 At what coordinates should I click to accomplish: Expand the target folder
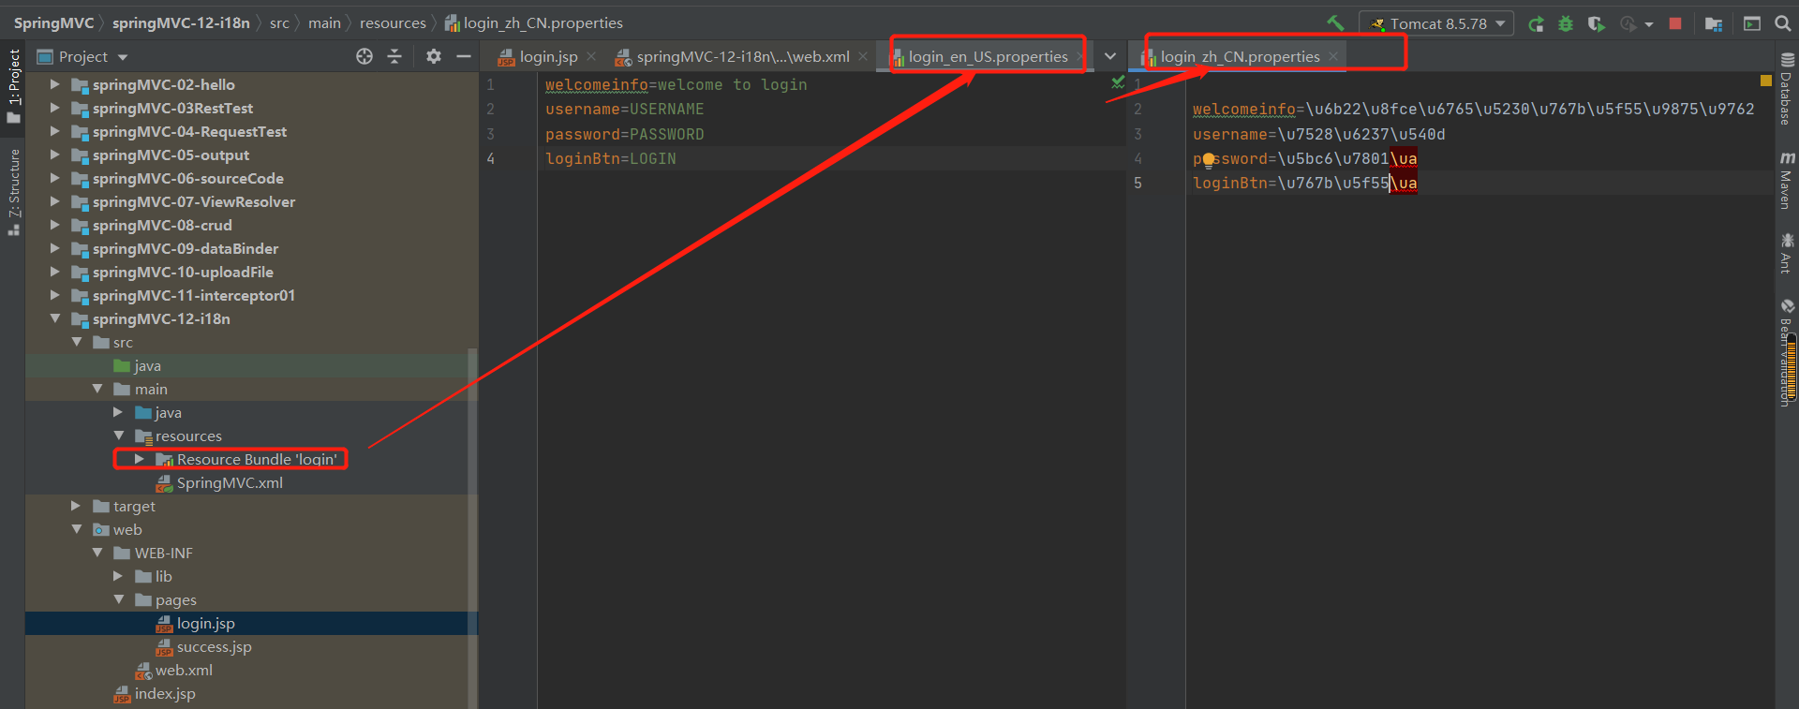77,506
